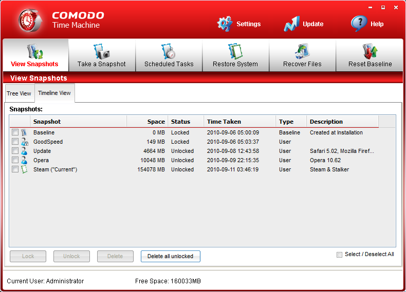406x292 pixels.
Task: Click the Delete button
Action: 115,256
